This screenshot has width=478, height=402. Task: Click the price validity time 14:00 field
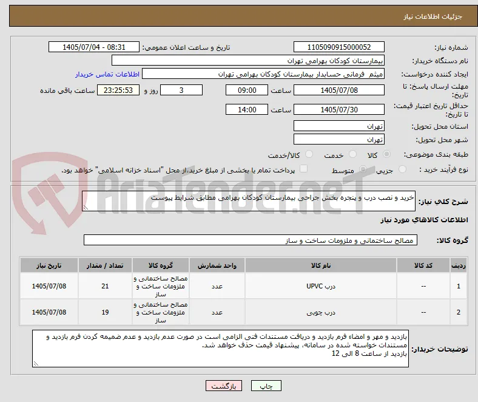click(247, 109)
